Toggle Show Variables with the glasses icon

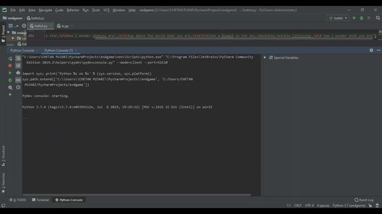click(19, 80)
